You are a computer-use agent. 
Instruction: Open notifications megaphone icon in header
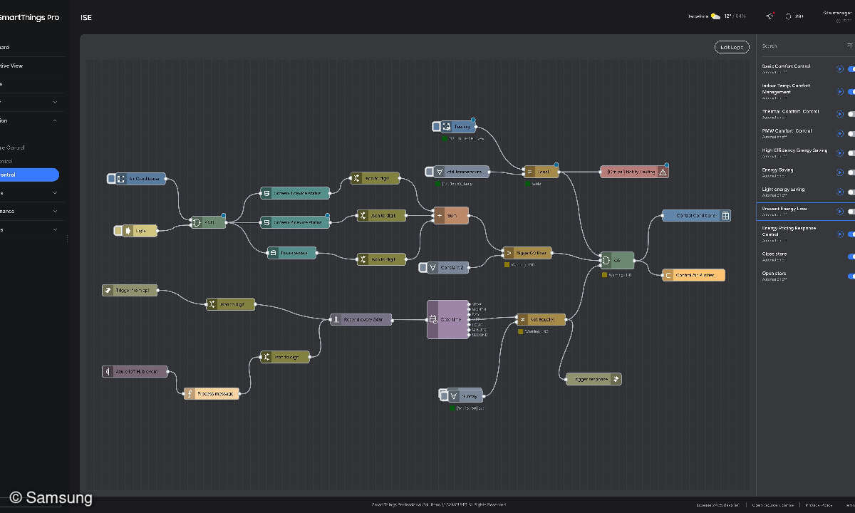coord(769,16)
